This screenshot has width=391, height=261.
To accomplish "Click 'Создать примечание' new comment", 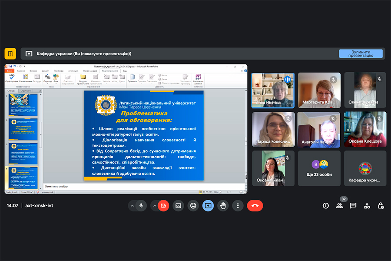I will (x=83, y=79).
